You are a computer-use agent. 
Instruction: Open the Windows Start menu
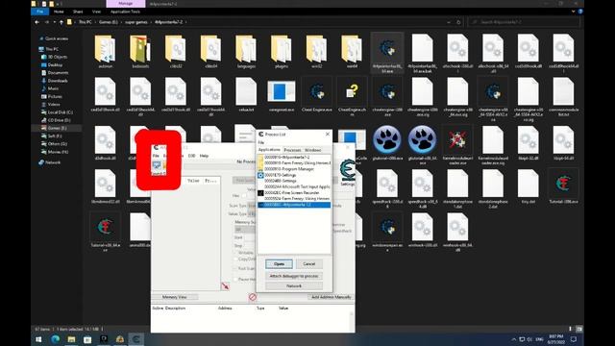pyautogui.click(x=38, y=339)
